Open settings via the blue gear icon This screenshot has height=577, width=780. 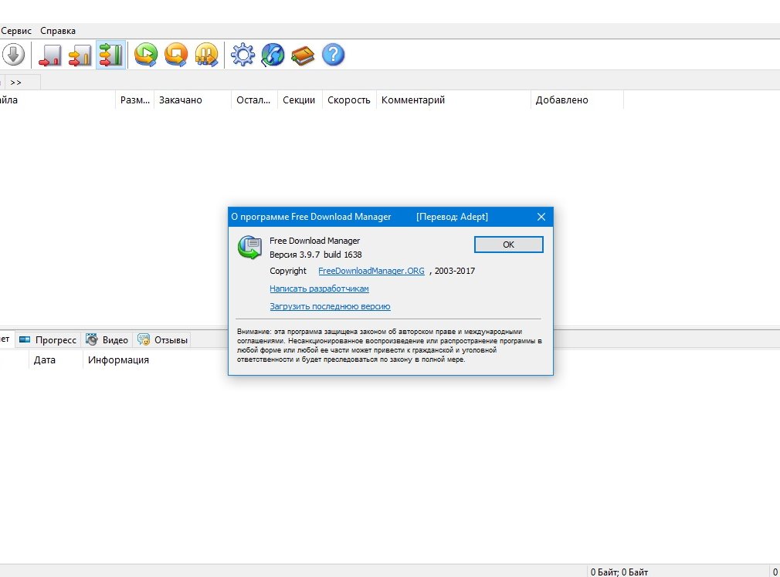pyautogui.click(x=242, y=54)
